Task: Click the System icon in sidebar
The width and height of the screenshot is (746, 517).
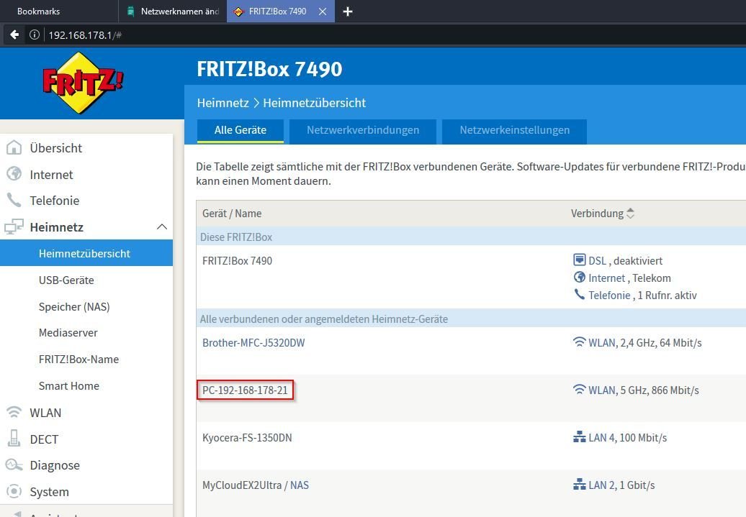Action: (14, 491)
